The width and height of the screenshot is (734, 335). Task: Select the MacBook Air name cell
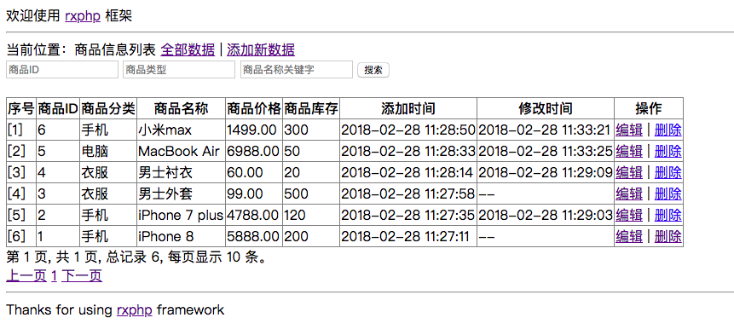(182, 151)
